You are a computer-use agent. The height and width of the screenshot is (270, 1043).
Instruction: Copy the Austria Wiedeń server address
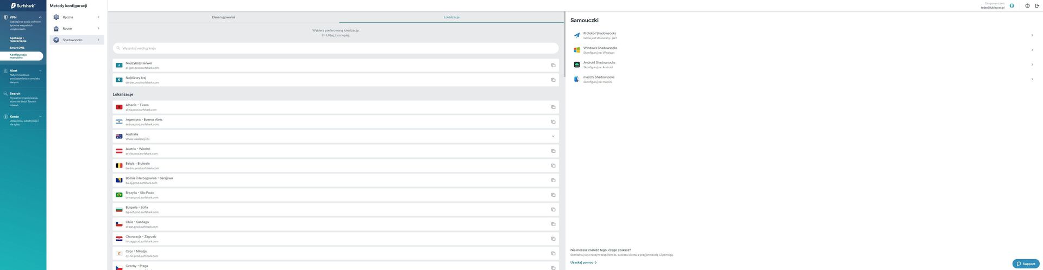pyautogui.click(x=553, y=151)
